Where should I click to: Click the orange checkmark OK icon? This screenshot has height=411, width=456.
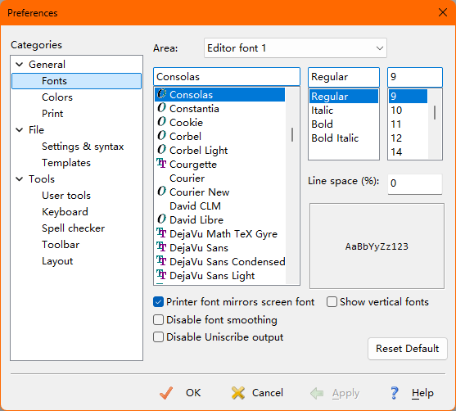(x=166, y=393)
